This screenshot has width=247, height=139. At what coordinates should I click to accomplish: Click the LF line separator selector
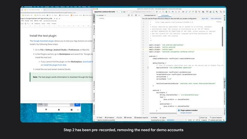click(194, 120)
